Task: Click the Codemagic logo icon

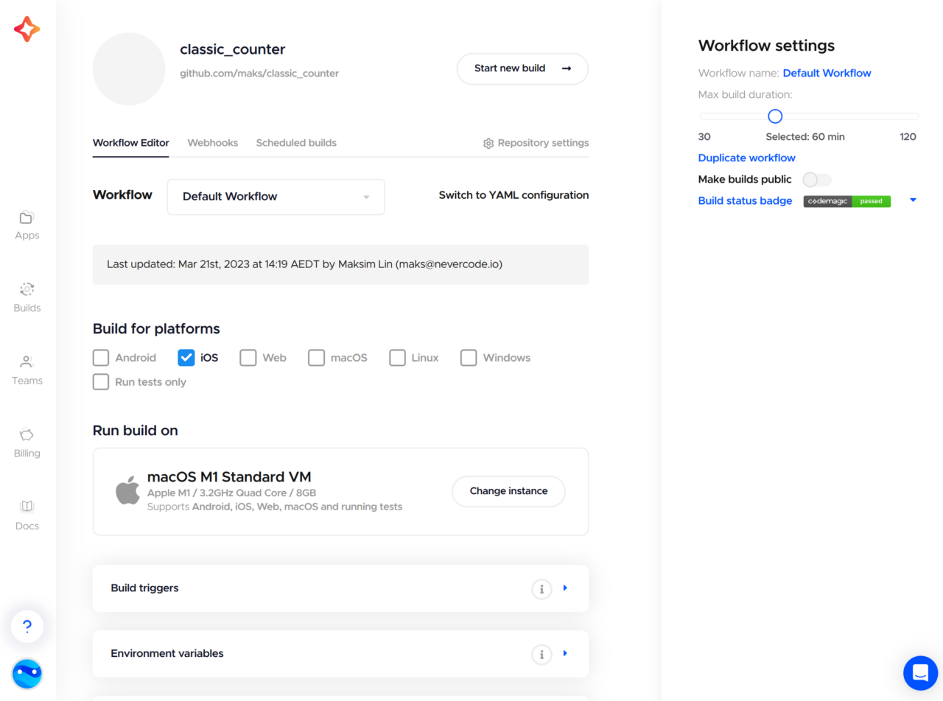Action: click(x=27, y=29)
